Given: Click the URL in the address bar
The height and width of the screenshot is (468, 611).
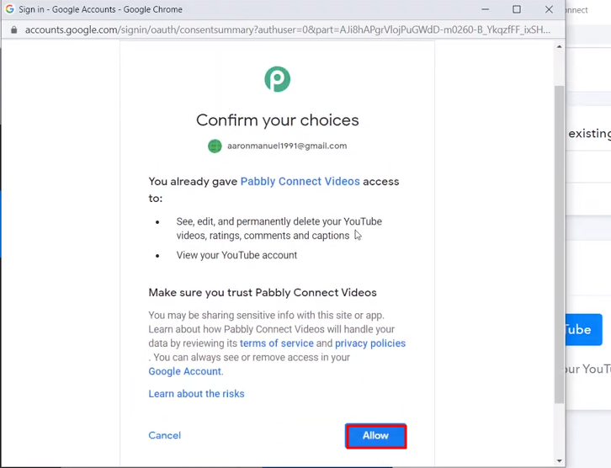Looking at the screenshot, I should tap(288, 30).
